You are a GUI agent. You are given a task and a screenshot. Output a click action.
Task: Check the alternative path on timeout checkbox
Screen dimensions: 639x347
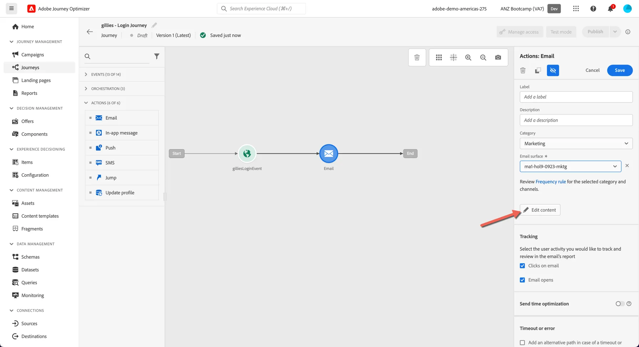(x=522, y=343)
